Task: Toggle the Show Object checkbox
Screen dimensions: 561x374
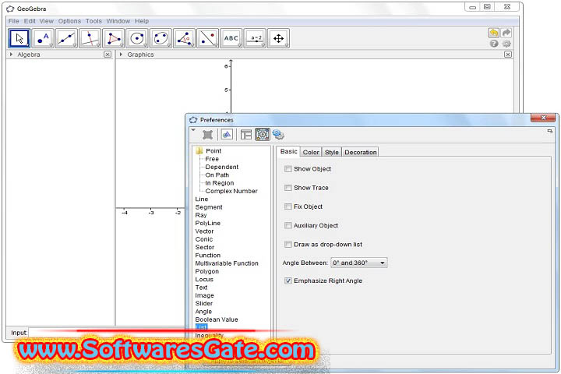Action: [288, 169]
